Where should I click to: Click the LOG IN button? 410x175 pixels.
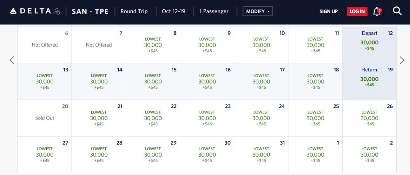click(x=357, y=11)
